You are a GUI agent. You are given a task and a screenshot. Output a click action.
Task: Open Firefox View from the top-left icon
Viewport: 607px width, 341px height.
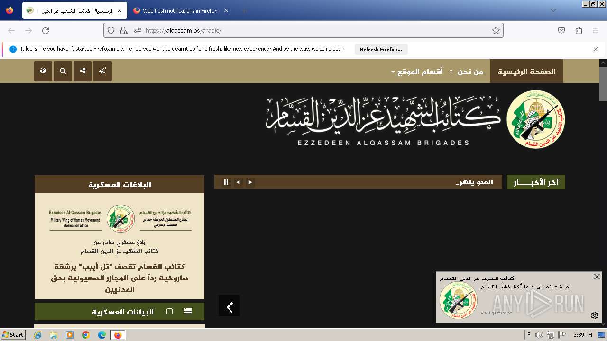click(x=9, y=10)
